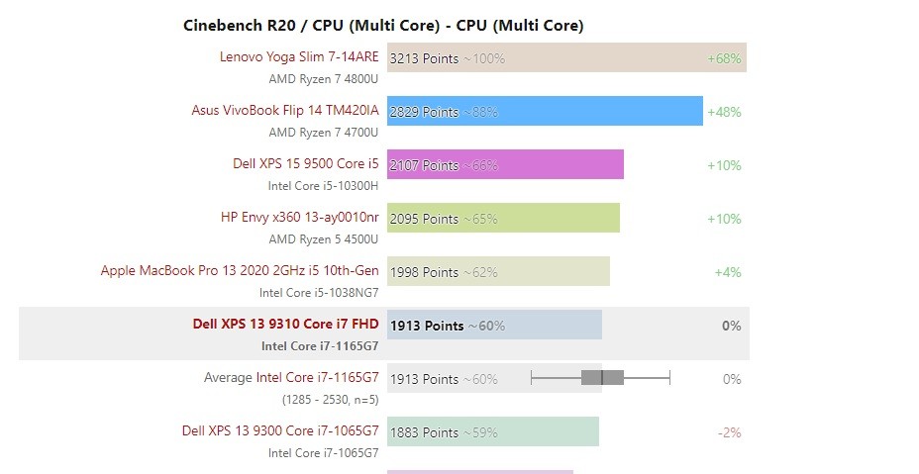Open the Lenovo Yoga Slim 7-14ARE link
Image resolution: width=919 pixels, height=474 pixels.
coord(299,56)
